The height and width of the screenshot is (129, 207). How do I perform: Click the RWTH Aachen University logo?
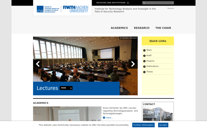tap(76, 9)
